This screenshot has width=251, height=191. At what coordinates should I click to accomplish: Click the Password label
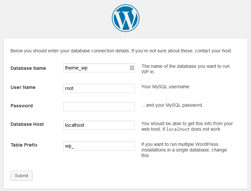[x=22, y=106]
